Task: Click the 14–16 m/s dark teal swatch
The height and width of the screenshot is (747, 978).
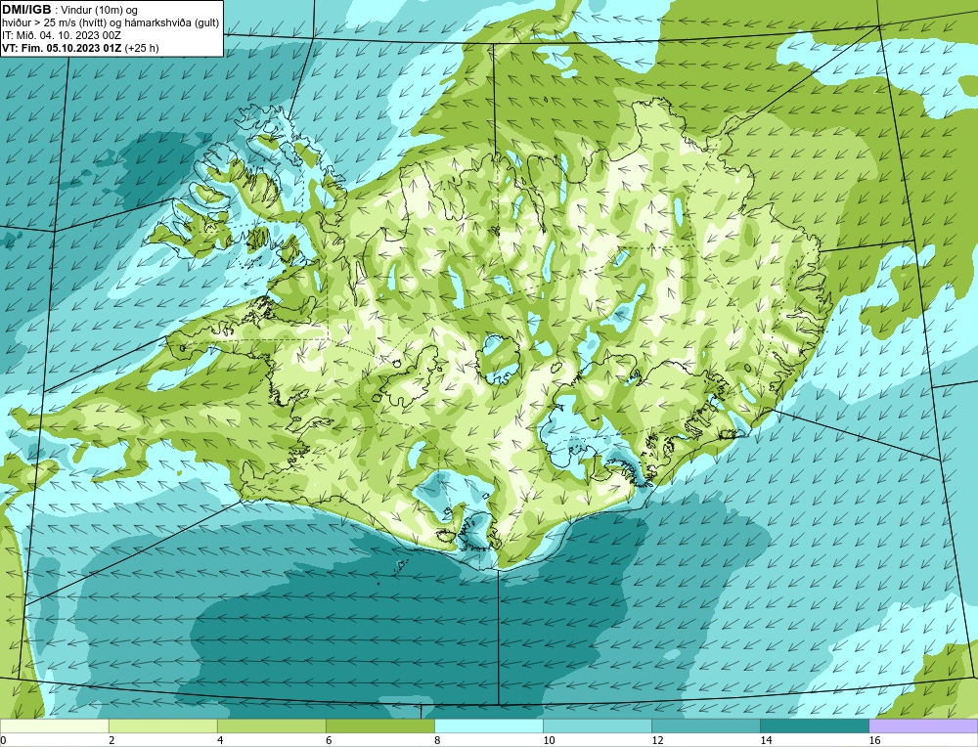Action: [814, 725]
